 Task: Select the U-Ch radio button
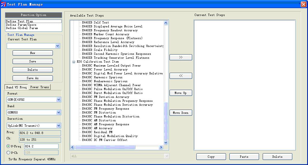click(x=8, y=152)
